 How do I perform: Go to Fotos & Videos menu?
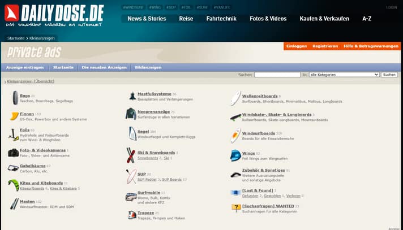(x=268, y=19)
